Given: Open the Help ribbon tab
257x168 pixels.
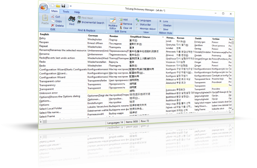Looking at the screenshot, I should (77, 12).
